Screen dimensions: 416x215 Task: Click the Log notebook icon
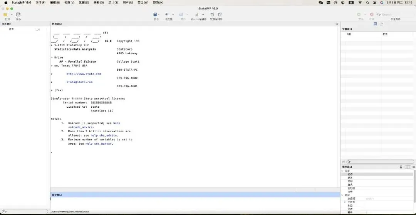(x=155, y=15)
